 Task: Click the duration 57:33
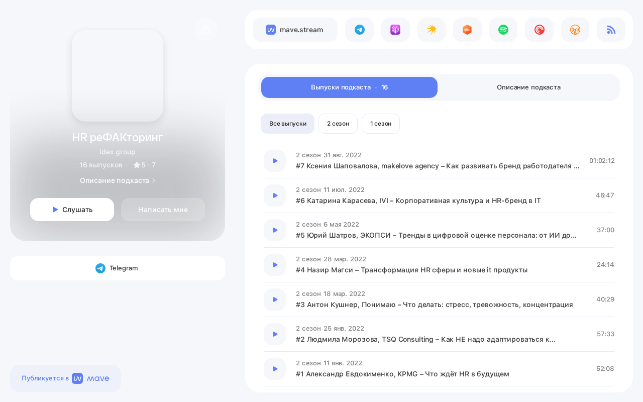(x=605, y=334)
